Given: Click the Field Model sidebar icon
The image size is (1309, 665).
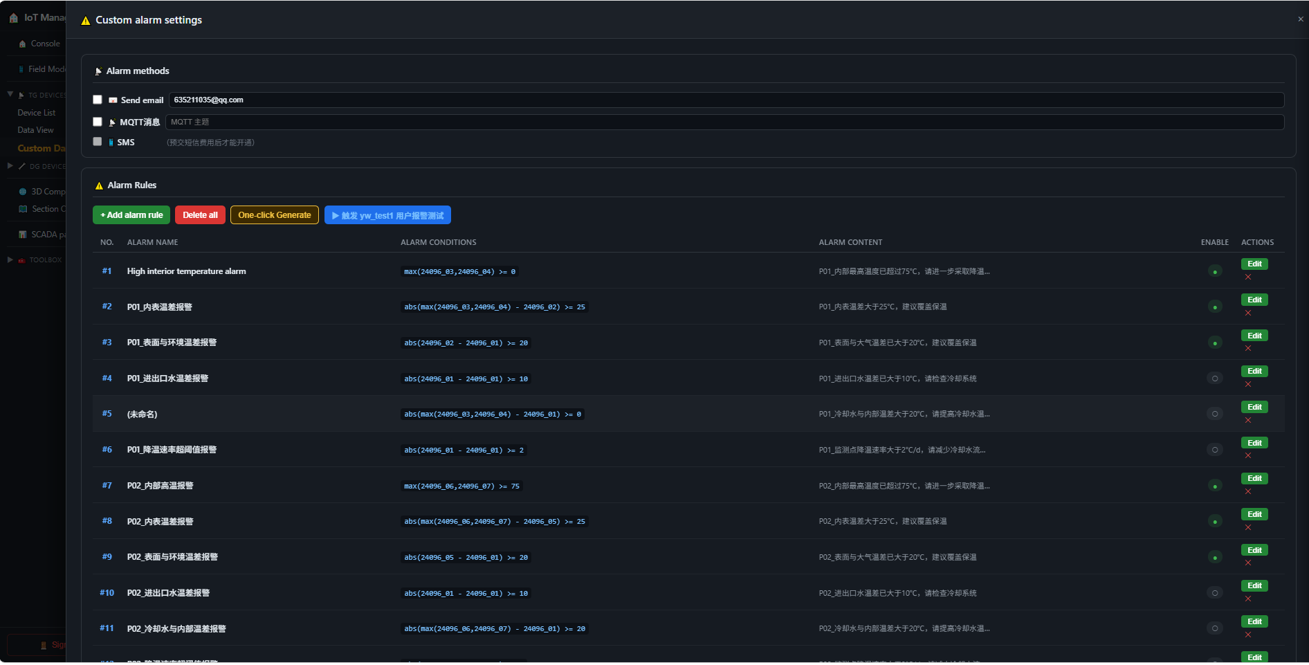Looking at the screenshot, I should pos(21,69).
